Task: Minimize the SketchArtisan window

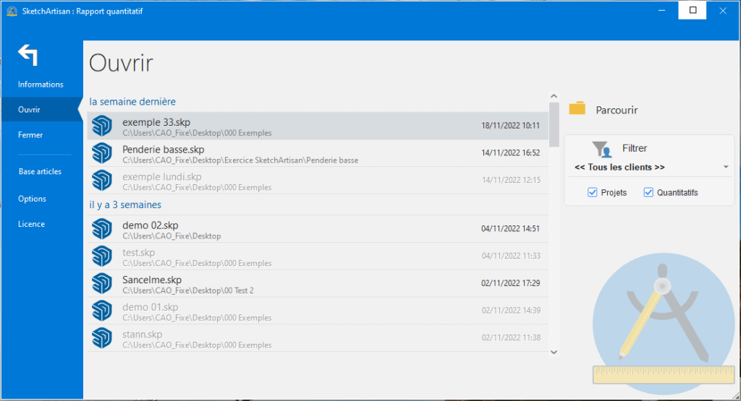Action: 662,10
